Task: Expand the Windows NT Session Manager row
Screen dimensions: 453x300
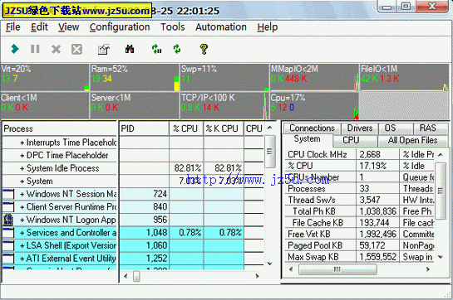Action: coord(22,194)
